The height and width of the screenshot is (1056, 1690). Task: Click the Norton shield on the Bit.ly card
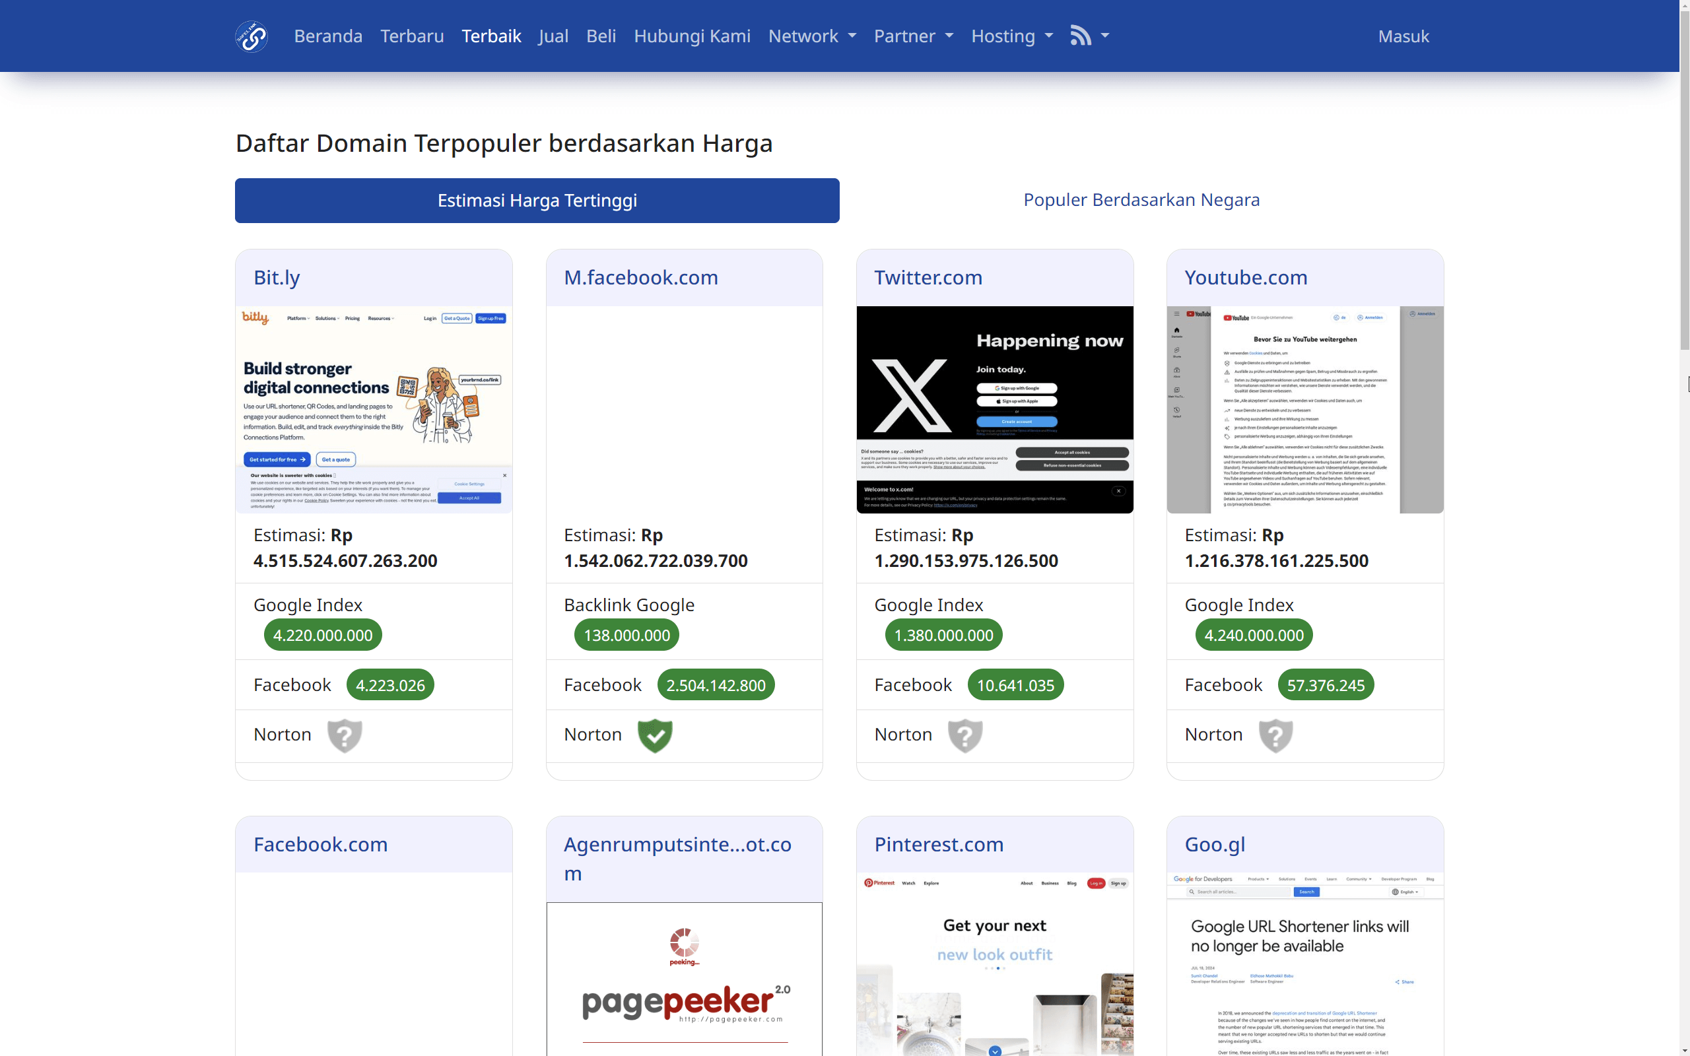pos(345,735)
